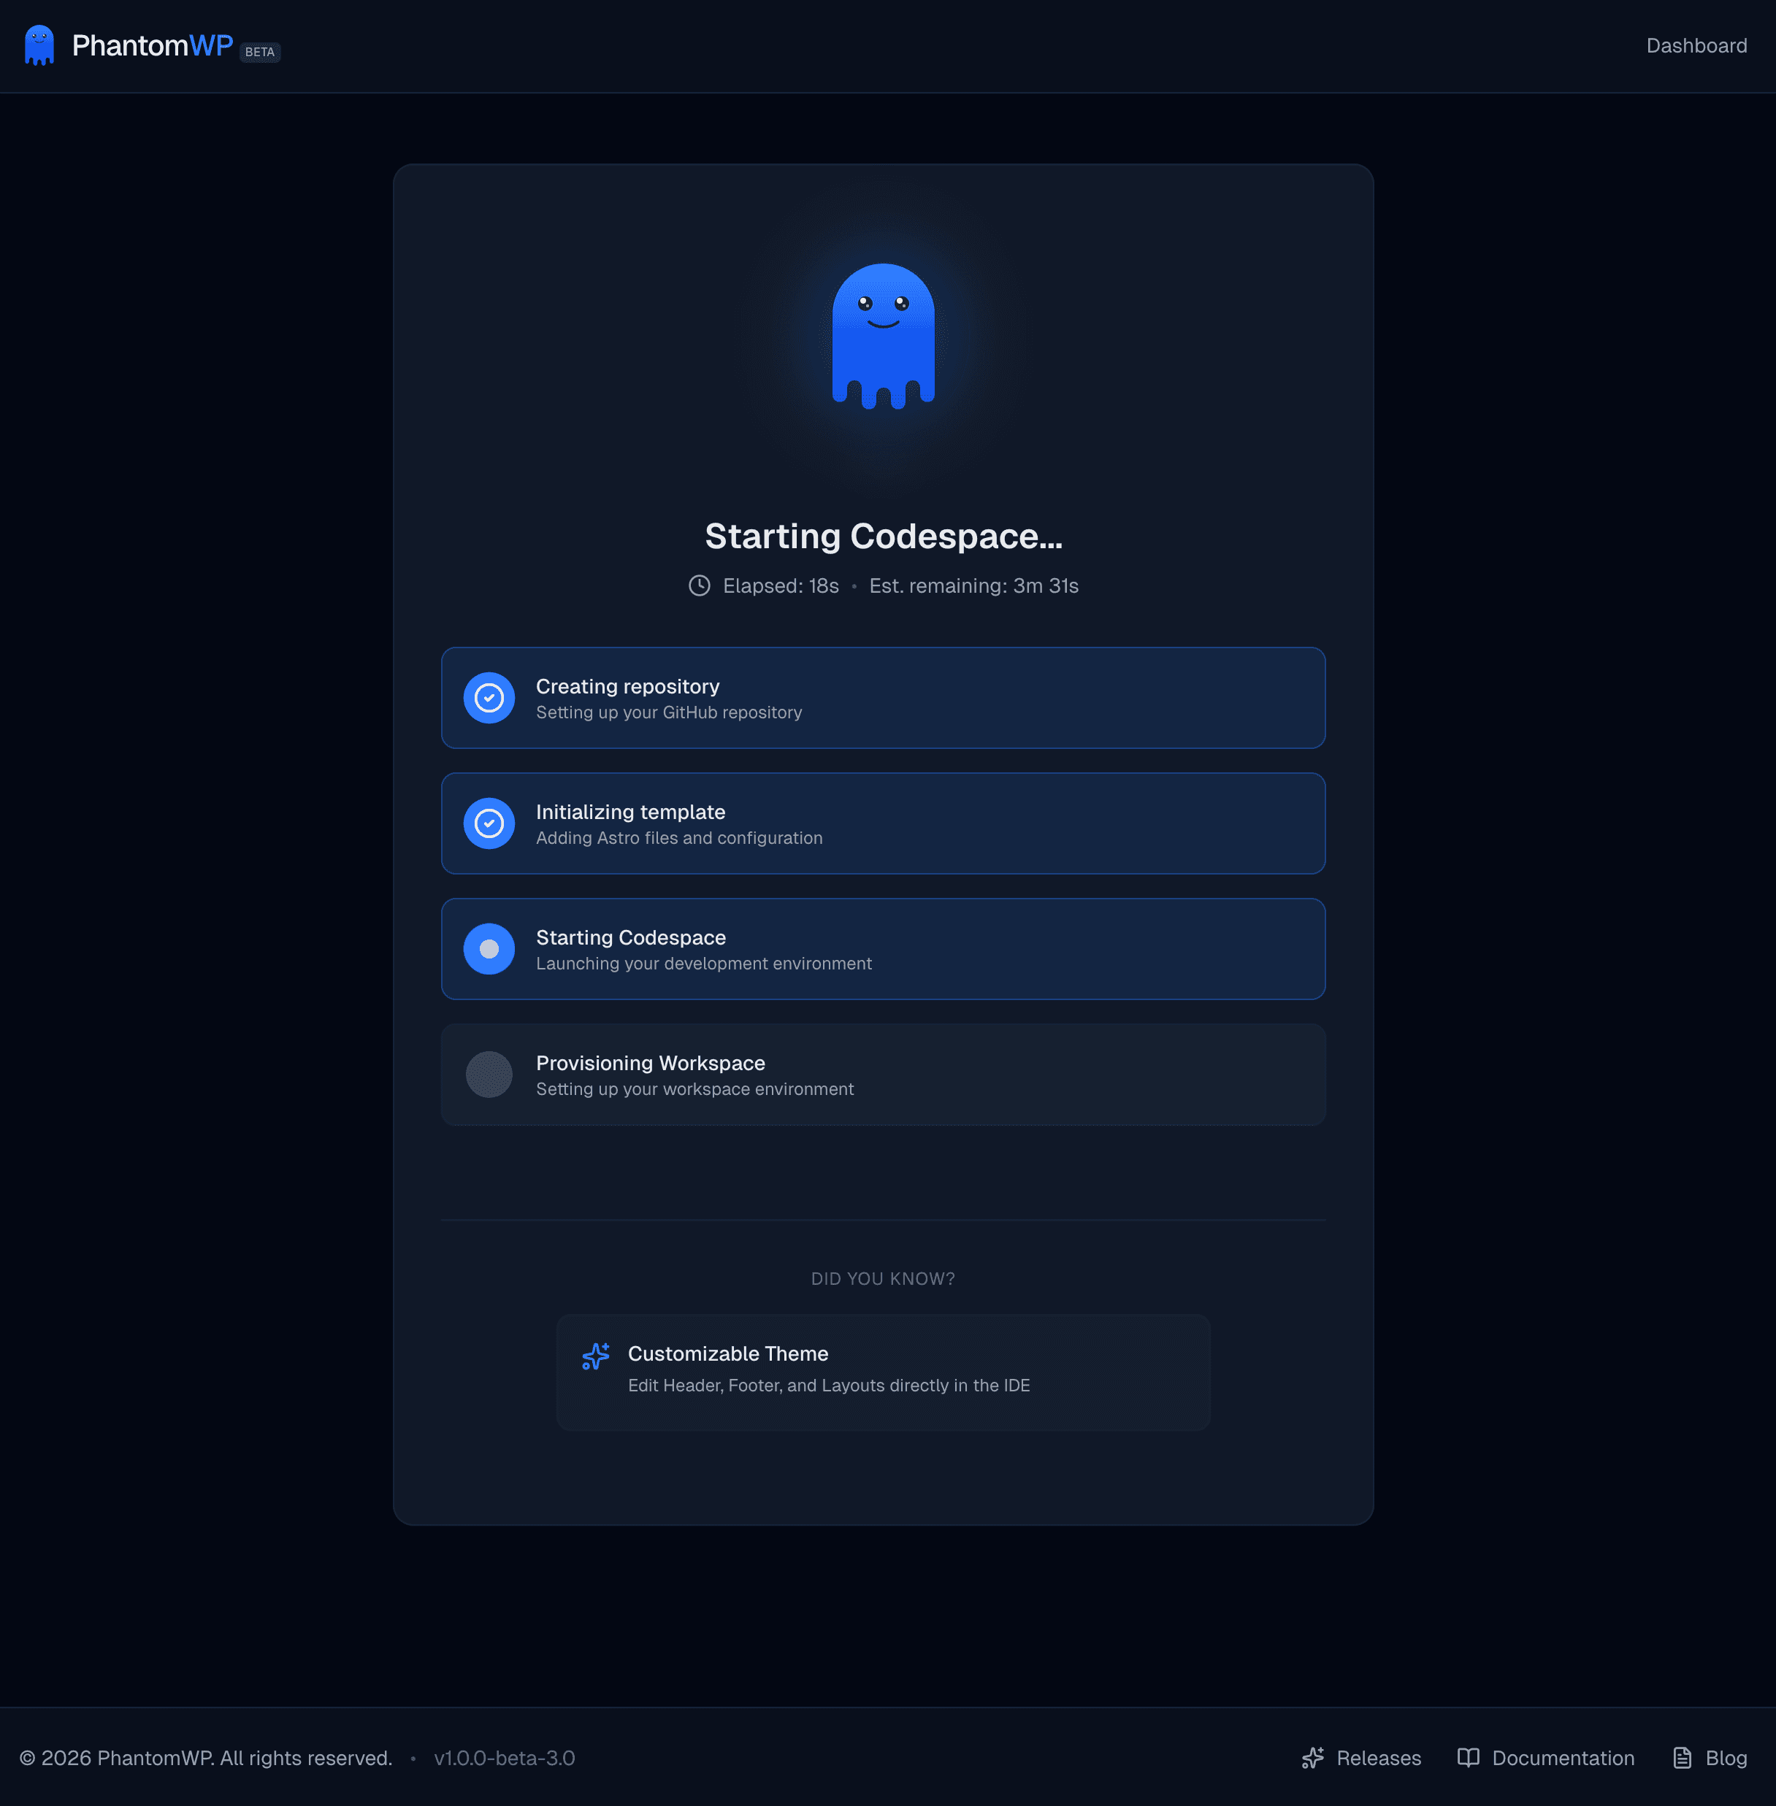The image size is (1776, 1806).
Task: Click the progress indicator on Starting Codespace
Action: click(x=489, y=948)
